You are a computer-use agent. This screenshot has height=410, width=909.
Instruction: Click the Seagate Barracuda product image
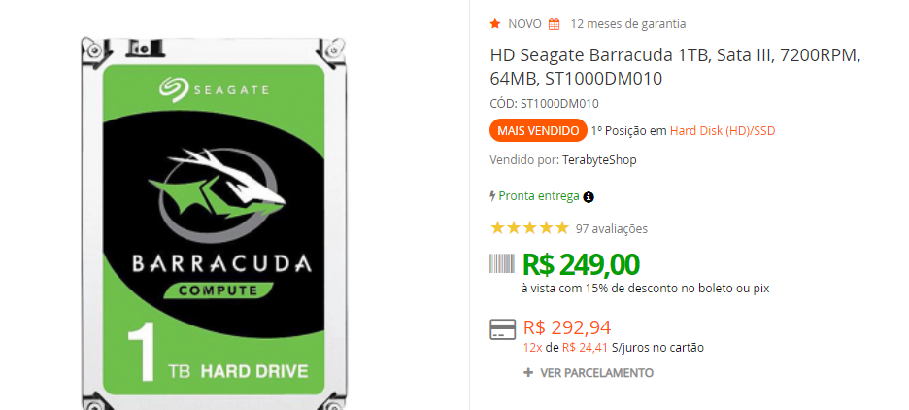tap(214, 223)
